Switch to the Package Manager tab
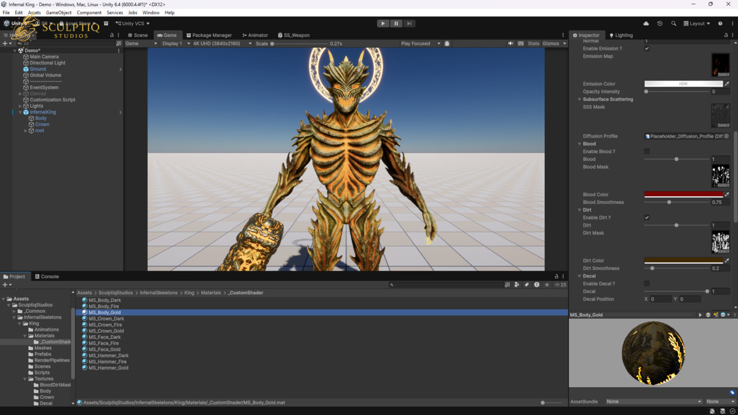 pyautogui.click(x=209, y=35)
